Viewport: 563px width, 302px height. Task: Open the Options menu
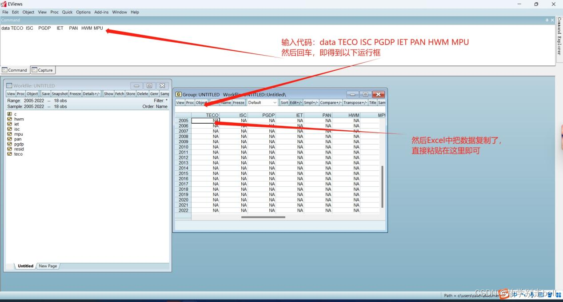click(x=83, y=12)
